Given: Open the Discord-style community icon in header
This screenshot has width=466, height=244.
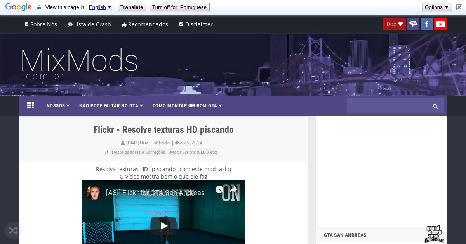Looking at the screenshot, I should tap(413, 24).
